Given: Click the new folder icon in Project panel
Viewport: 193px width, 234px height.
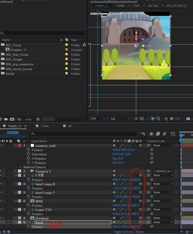Looking at the screenshot, I should [x=6, y=119].
